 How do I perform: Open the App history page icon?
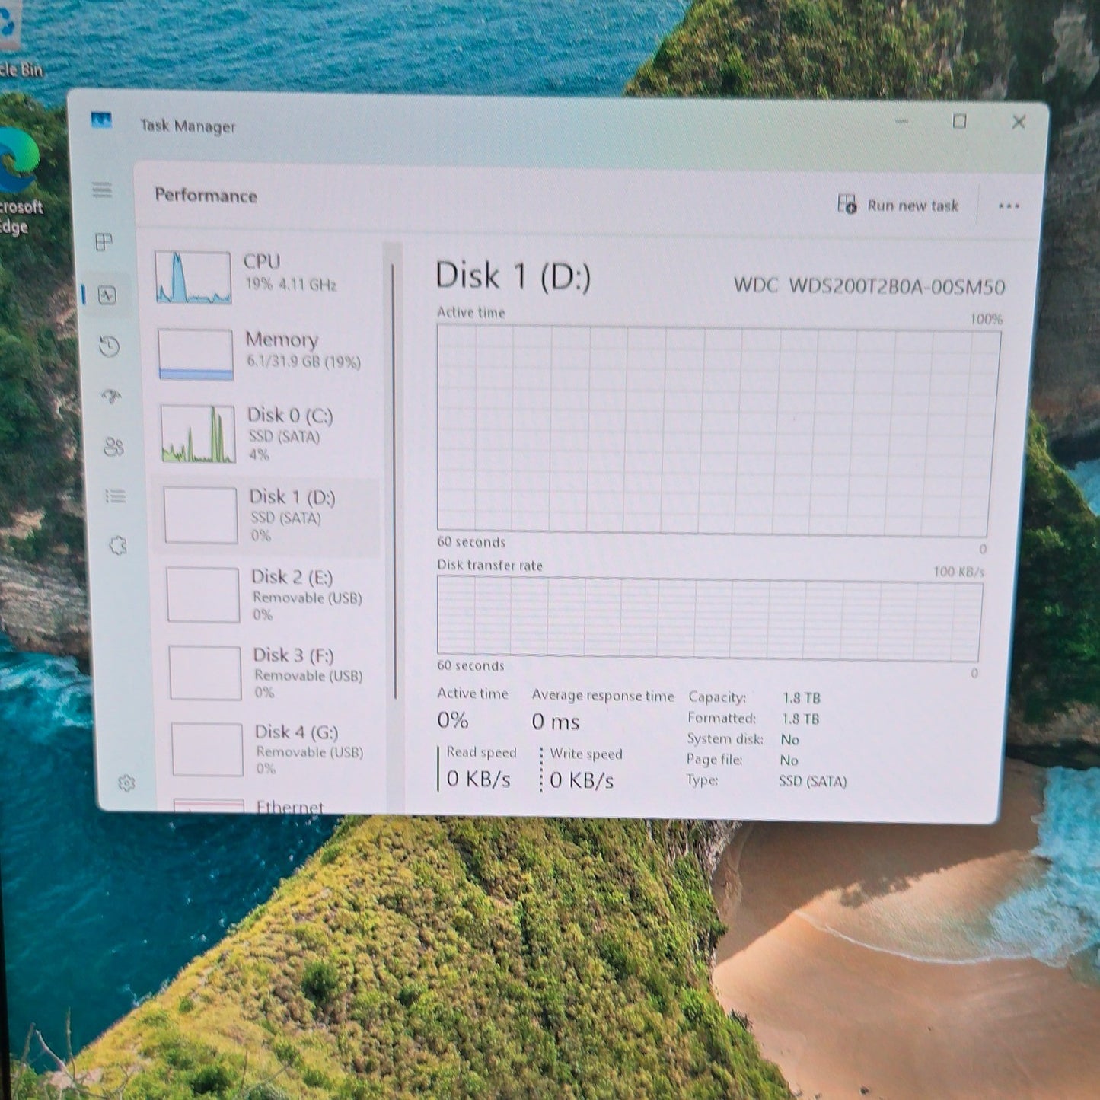pos(110,347)
